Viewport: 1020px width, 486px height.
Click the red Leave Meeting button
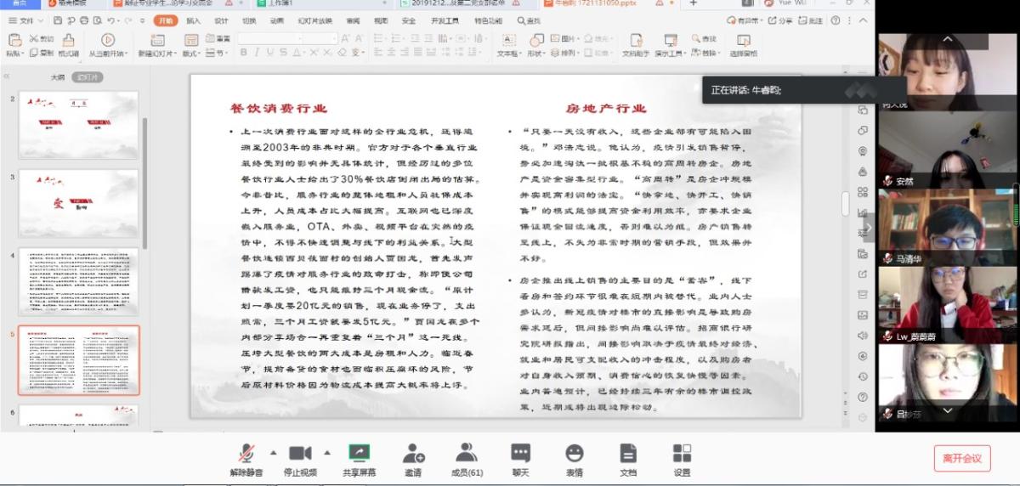pos(961,459)
